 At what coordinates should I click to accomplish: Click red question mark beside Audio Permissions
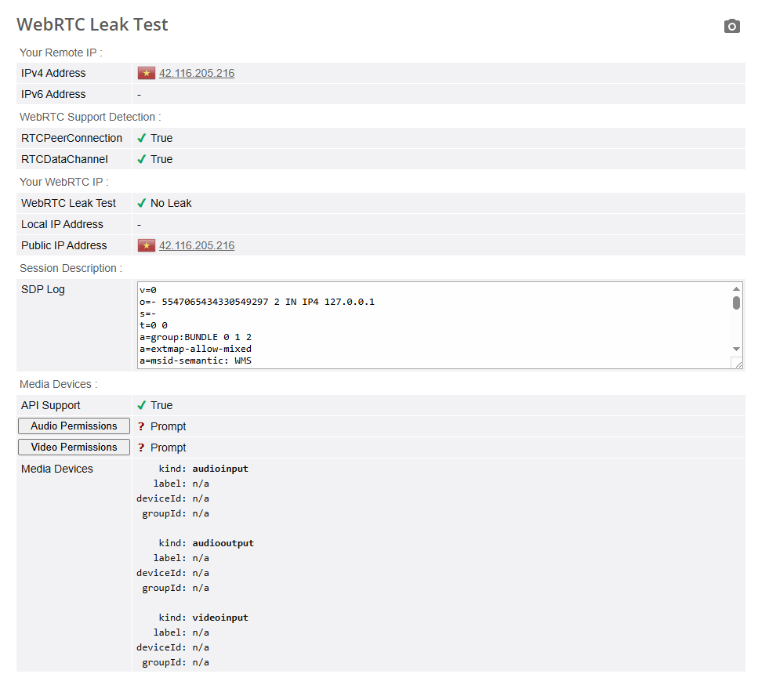coord(142,426)
